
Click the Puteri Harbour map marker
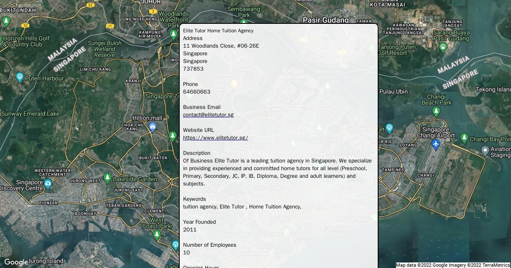(x=19, y=77)
